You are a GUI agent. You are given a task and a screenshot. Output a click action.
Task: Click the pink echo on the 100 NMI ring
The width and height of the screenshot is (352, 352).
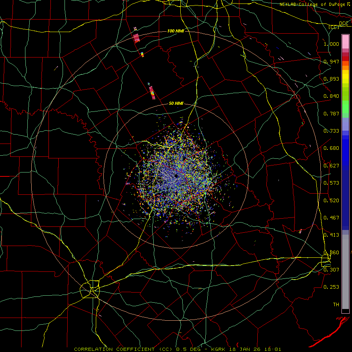point(136,38)
